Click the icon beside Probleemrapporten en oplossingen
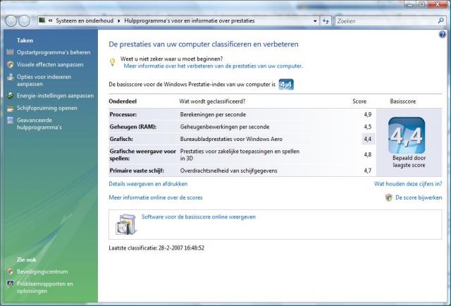 coord(11,284)
